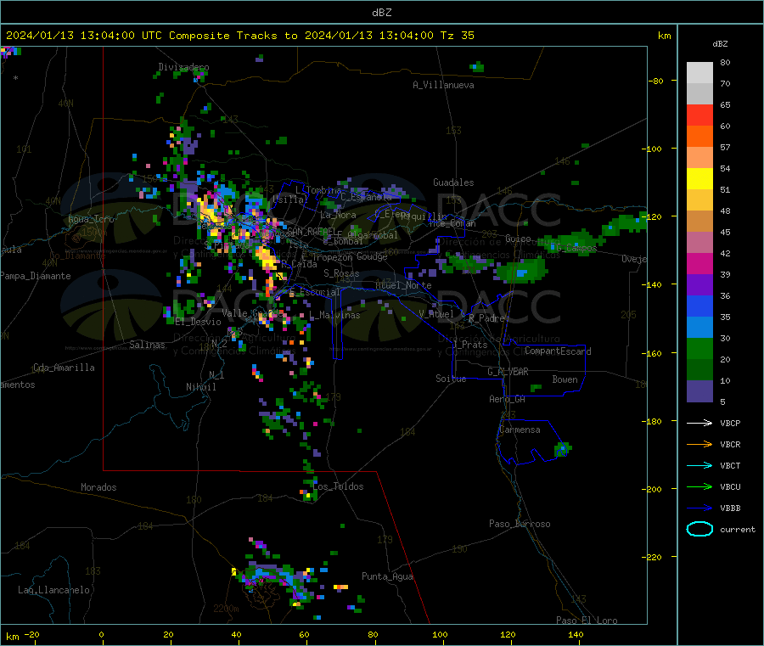The width and height of the screenshot is (764, 646).
Task: Click the Morados place label
Action: [98, 487]
